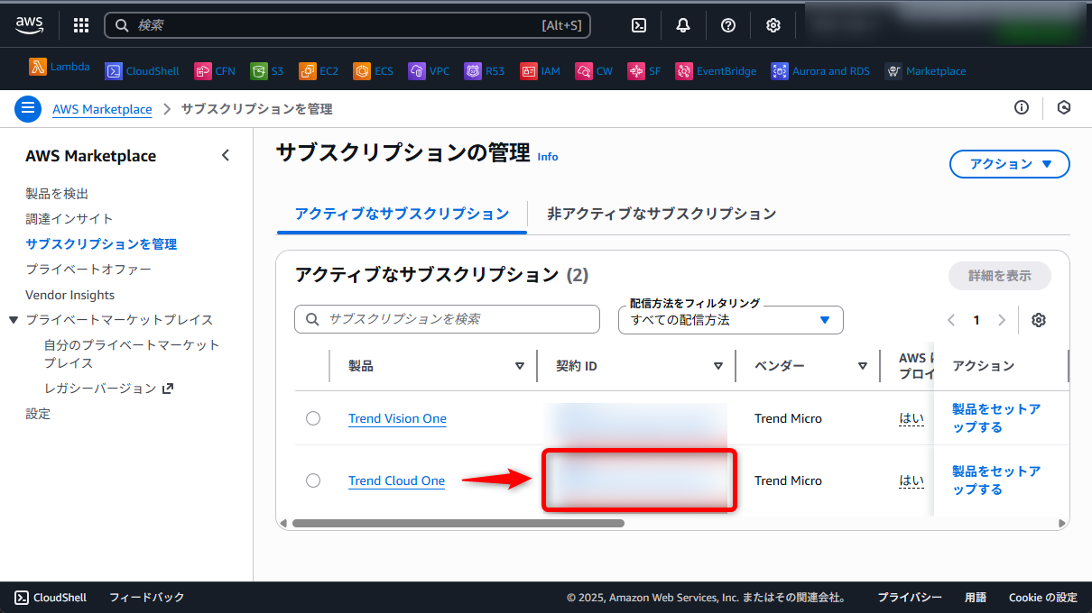This screenshot has height=613, width=1092.
Task: Switch to アクティブなサブスクリプション tab
Action: [402, 214]
